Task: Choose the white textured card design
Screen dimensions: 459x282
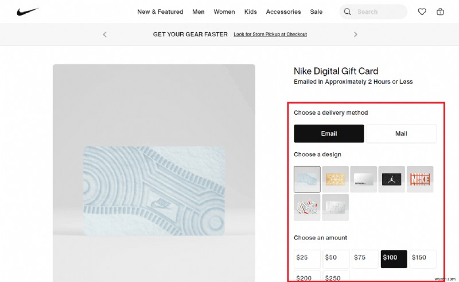Action: 335,207
